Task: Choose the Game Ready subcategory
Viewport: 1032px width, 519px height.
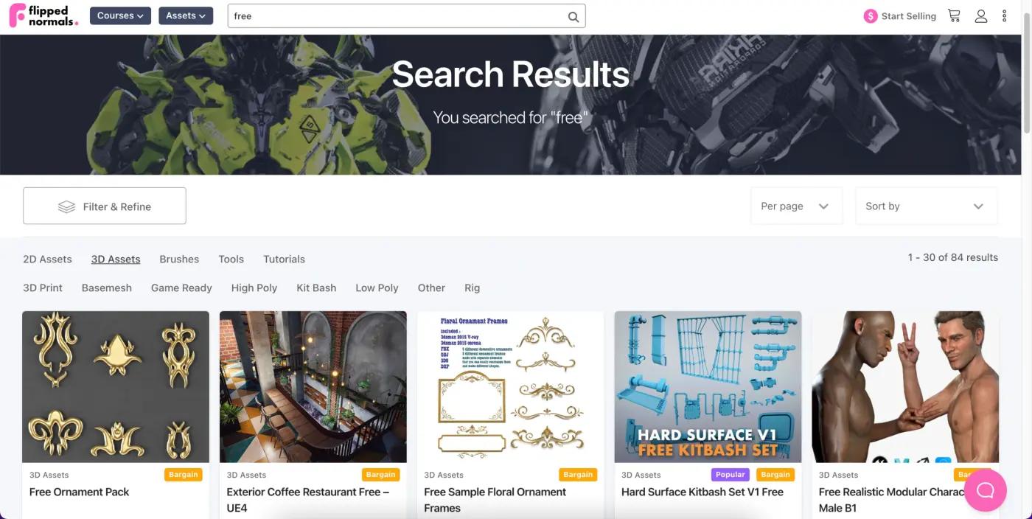Action: (181, 288)
